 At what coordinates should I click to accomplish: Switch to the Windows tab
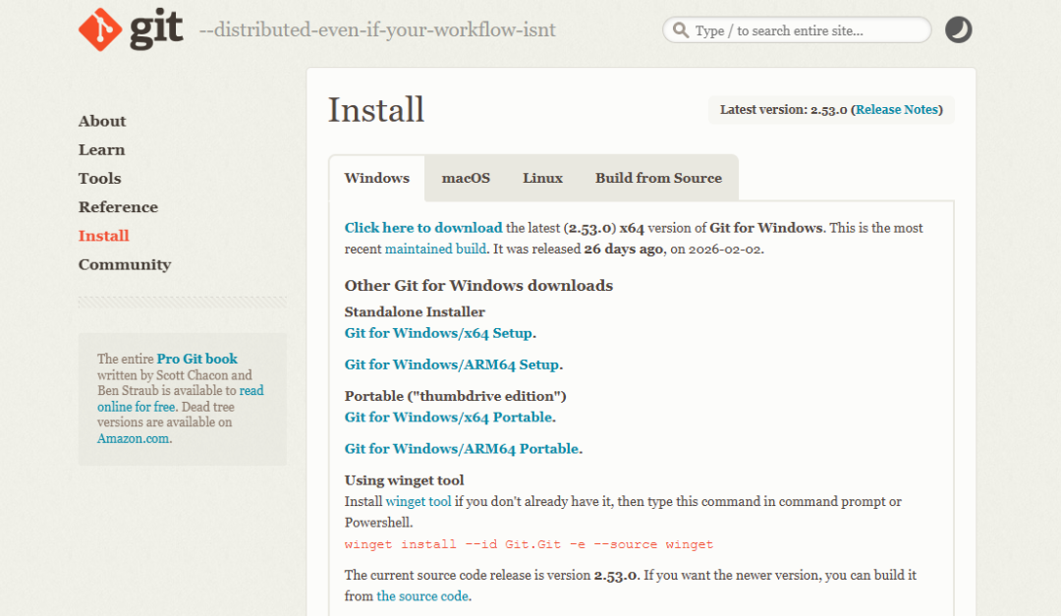click(377, 178)
